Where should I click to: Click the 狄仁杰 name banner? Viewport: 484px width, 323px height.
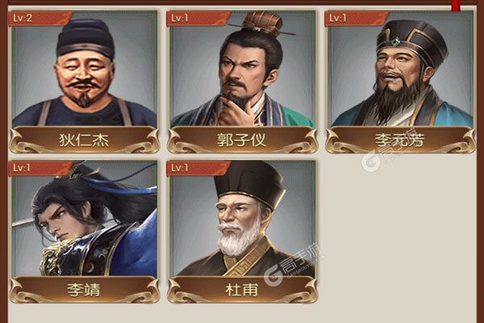tap(84, 140)
